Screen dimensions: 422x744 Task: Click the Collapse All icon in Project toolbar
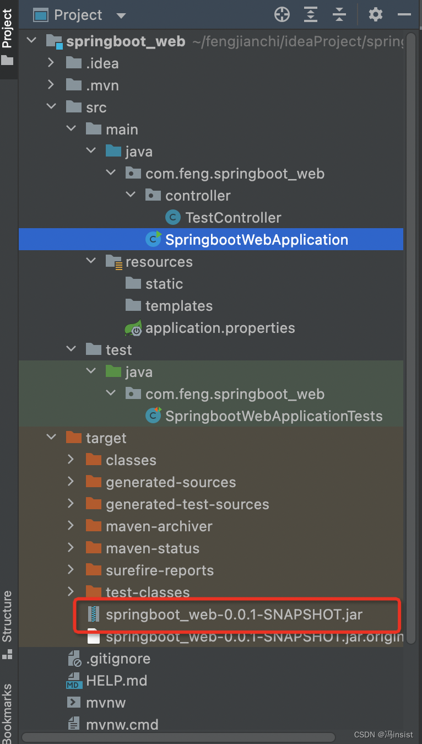(339, 15)
